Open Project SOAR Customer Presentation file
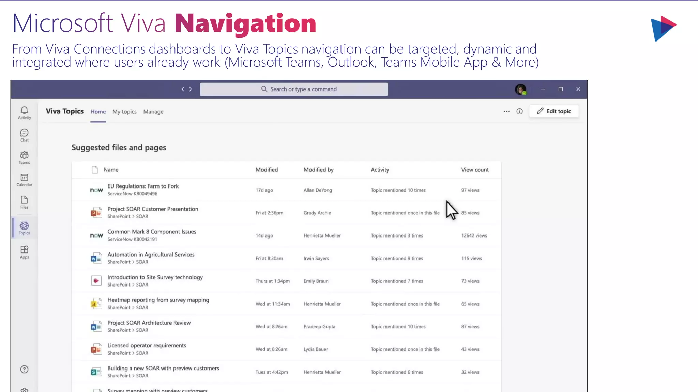 [153, 209]
